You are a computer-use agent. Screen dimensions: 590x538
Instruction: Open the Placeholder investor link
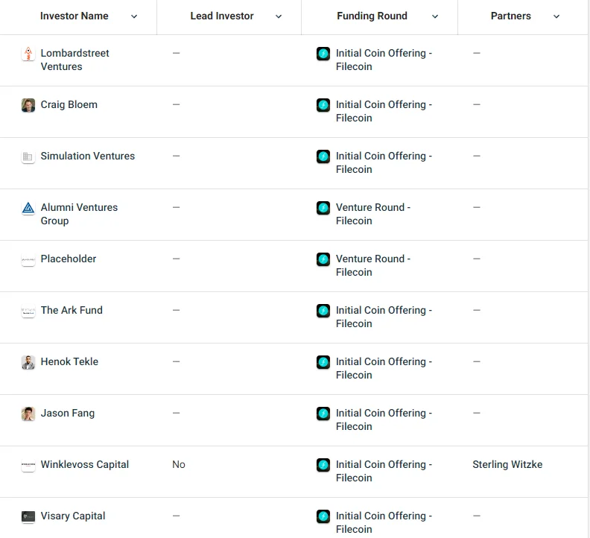[x=69, y=259]
